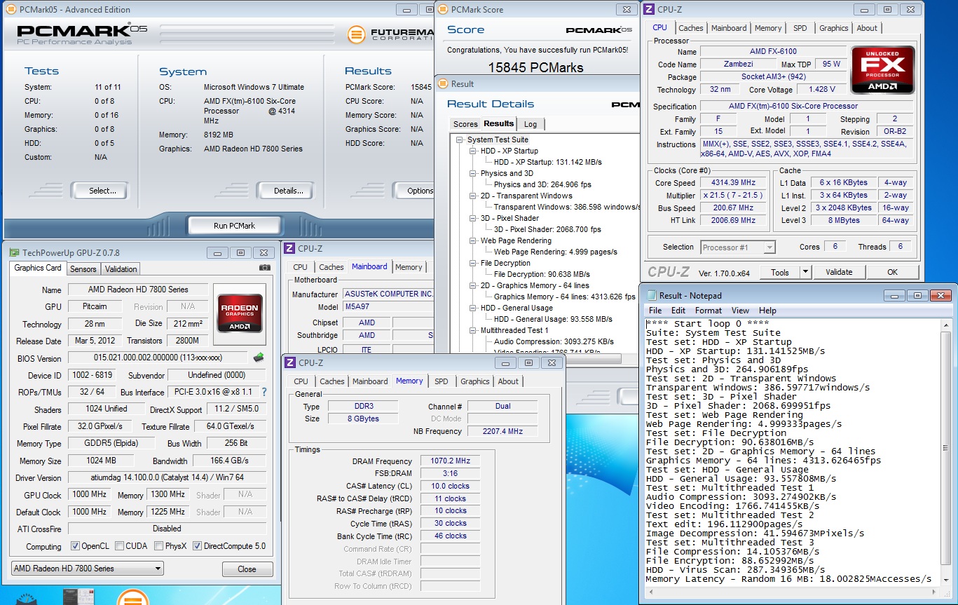Open the Edit menu in Notepad

678,311
